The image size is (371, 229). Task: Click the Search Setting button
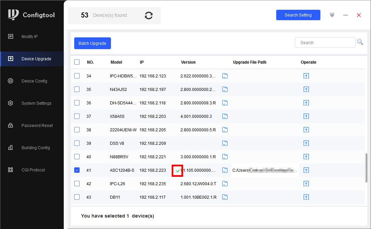[298, 15]
